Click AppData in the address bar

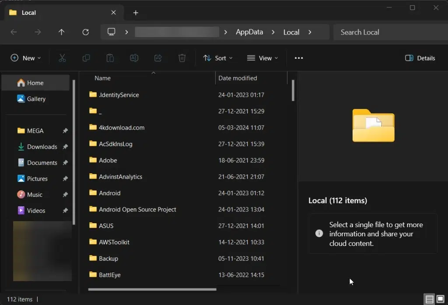[x=249, y=32]
